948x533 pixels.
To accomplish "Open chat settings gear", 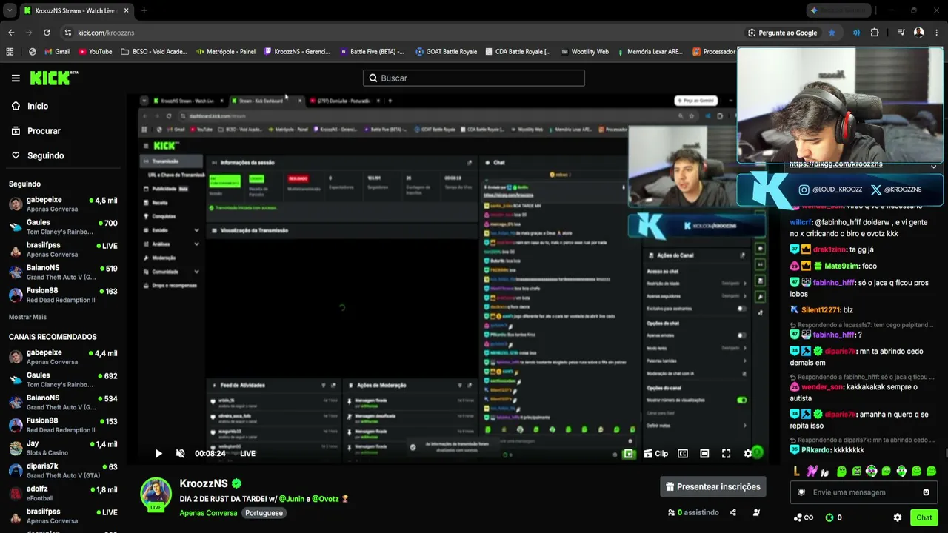I will [x=898, y=517].
